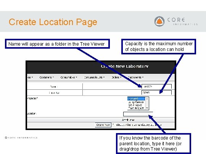Click the Create New button
206x154 pixels.
(x=103, y=125)
